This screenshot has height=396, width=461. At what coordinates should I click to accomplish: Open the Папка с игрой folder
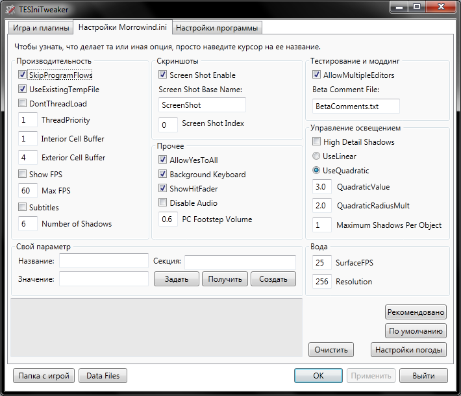click(44, 376)
